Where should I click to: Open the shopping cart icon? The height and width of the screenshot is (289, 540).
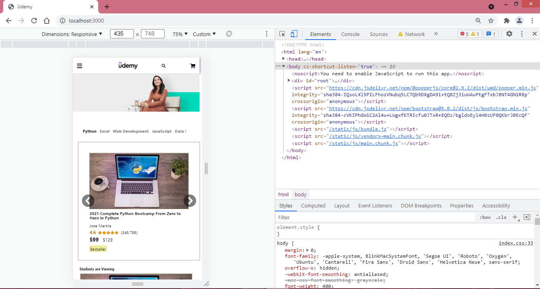(193, 66)
